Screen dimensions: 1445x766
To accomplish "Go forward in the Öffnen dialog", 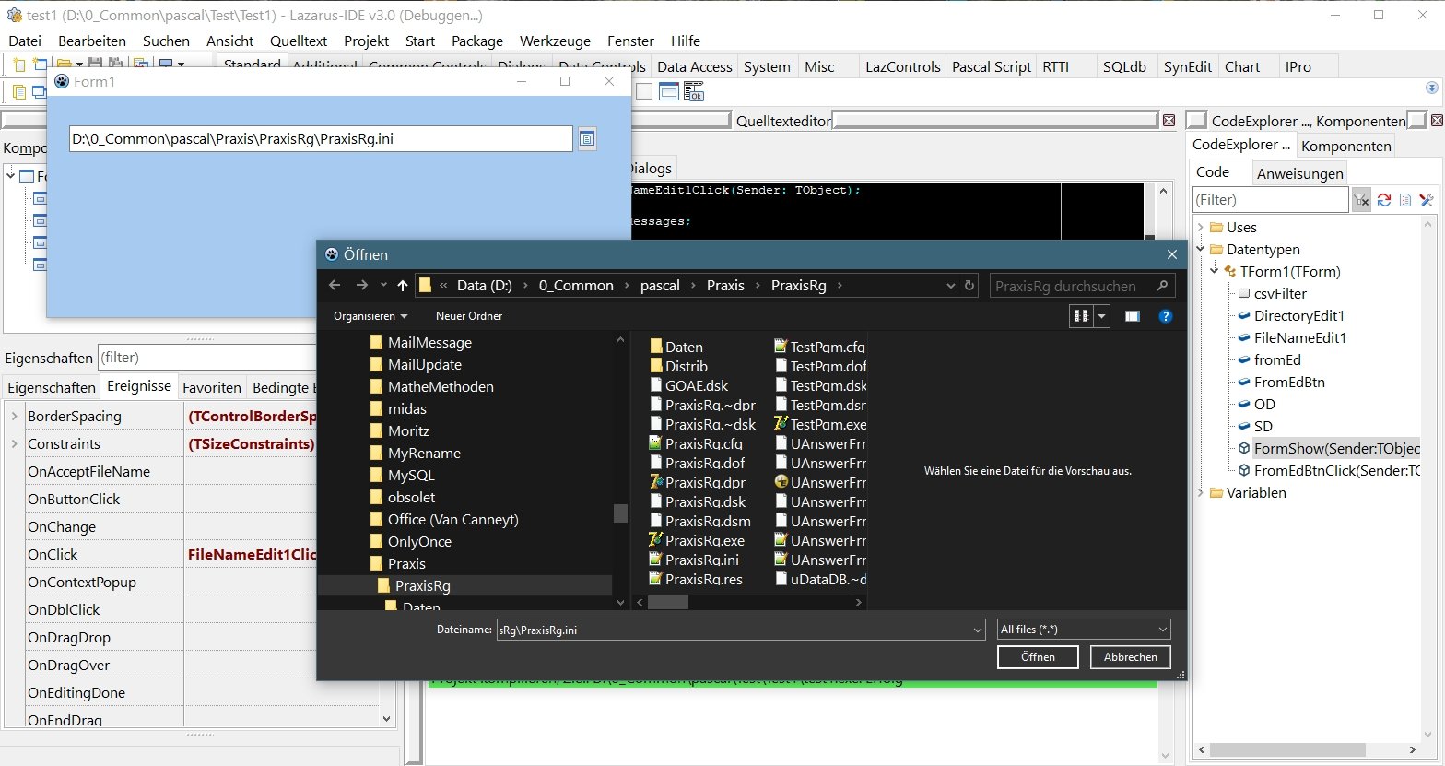I will pyautogui.click(x=362, y=286).
